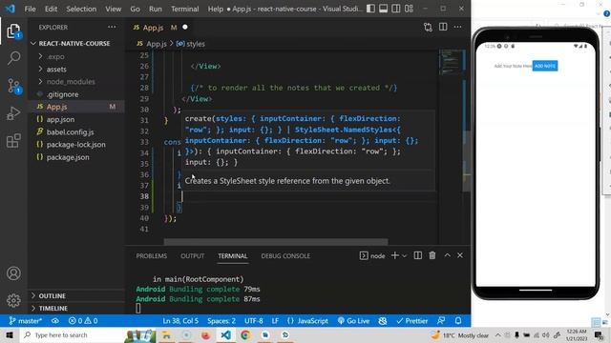This screenshot has height=343, width=611.
Task: Click the horizontal editor scrollbar
Action: click(276, 242)
